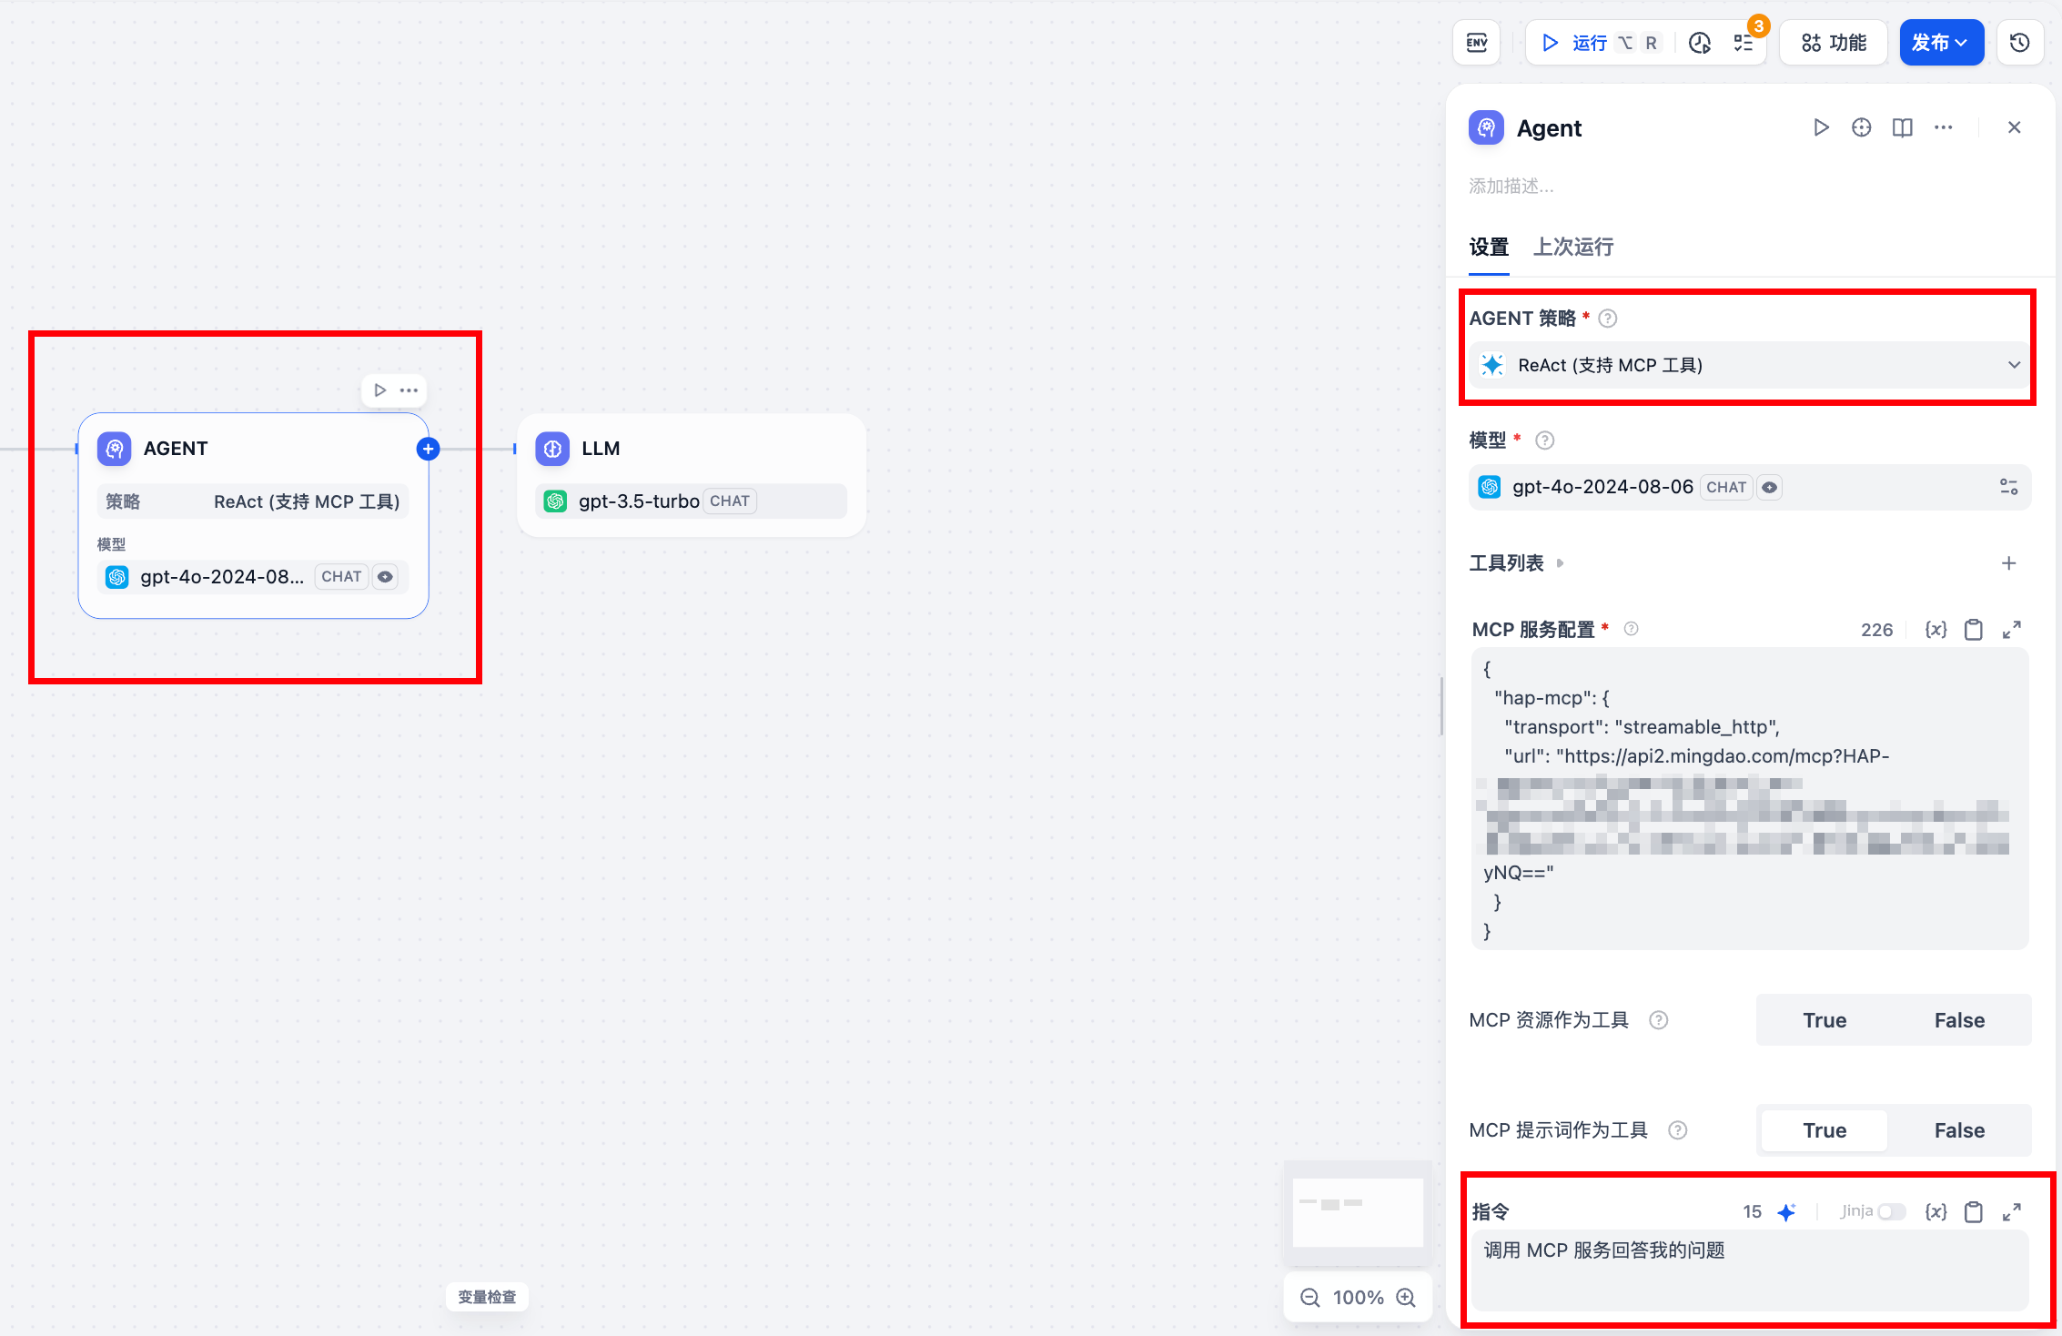Click the 指令 prompt generator sparkle icon
Screen dimensions: 2062x1336
tap(1786, 1212)
